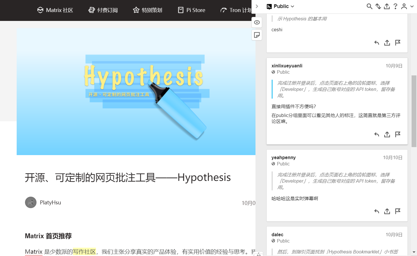Open 特别策划 navigation item
Screen dimensions: 417x256
147,10
